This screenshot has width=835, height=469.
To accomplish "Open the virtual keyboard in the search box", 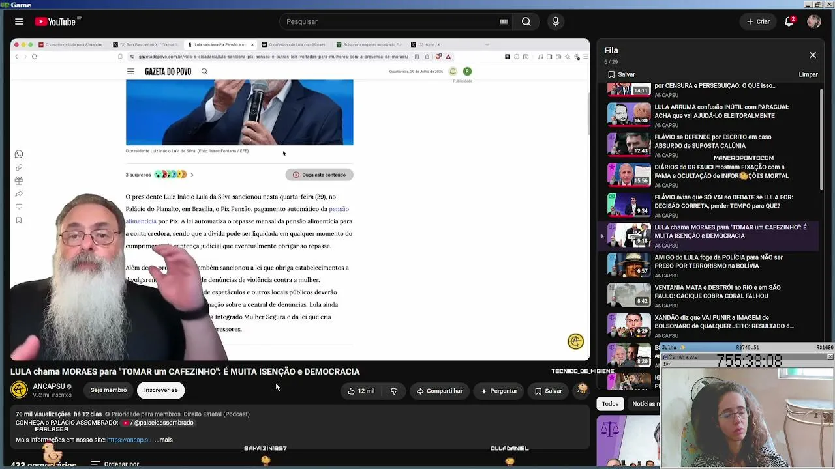I will point(504,21).
